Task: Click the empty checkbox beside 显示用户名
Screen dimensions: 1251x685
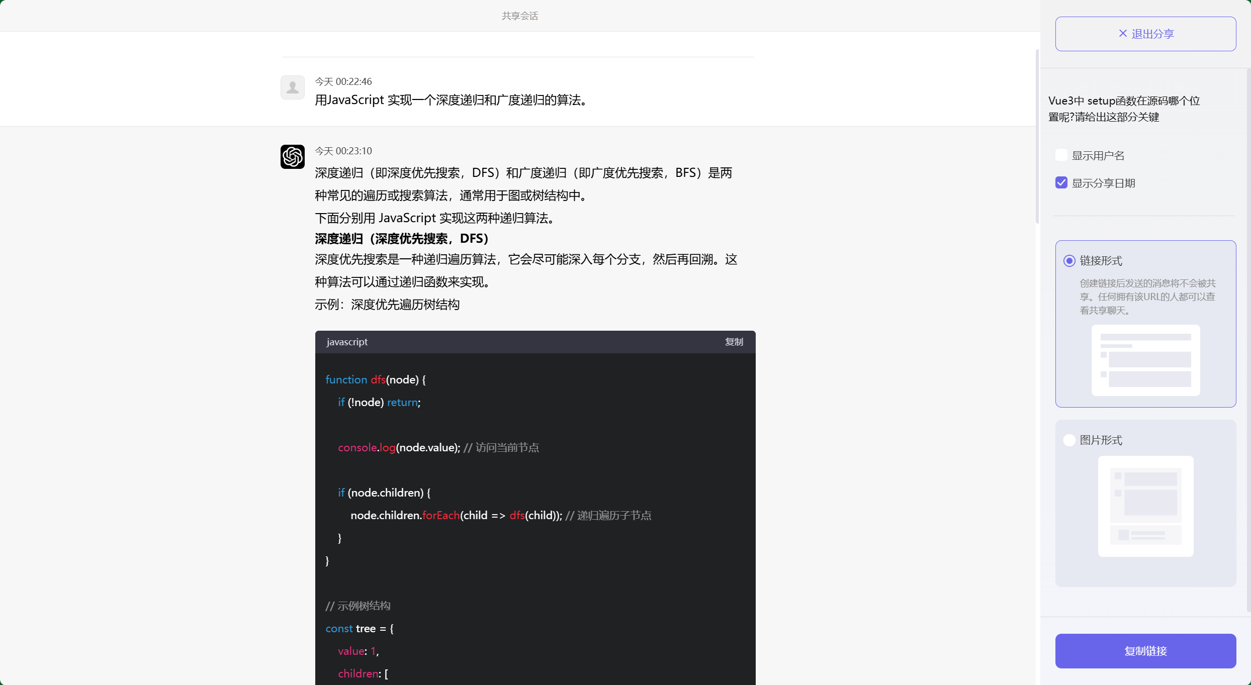Action: coord(1061,155)
